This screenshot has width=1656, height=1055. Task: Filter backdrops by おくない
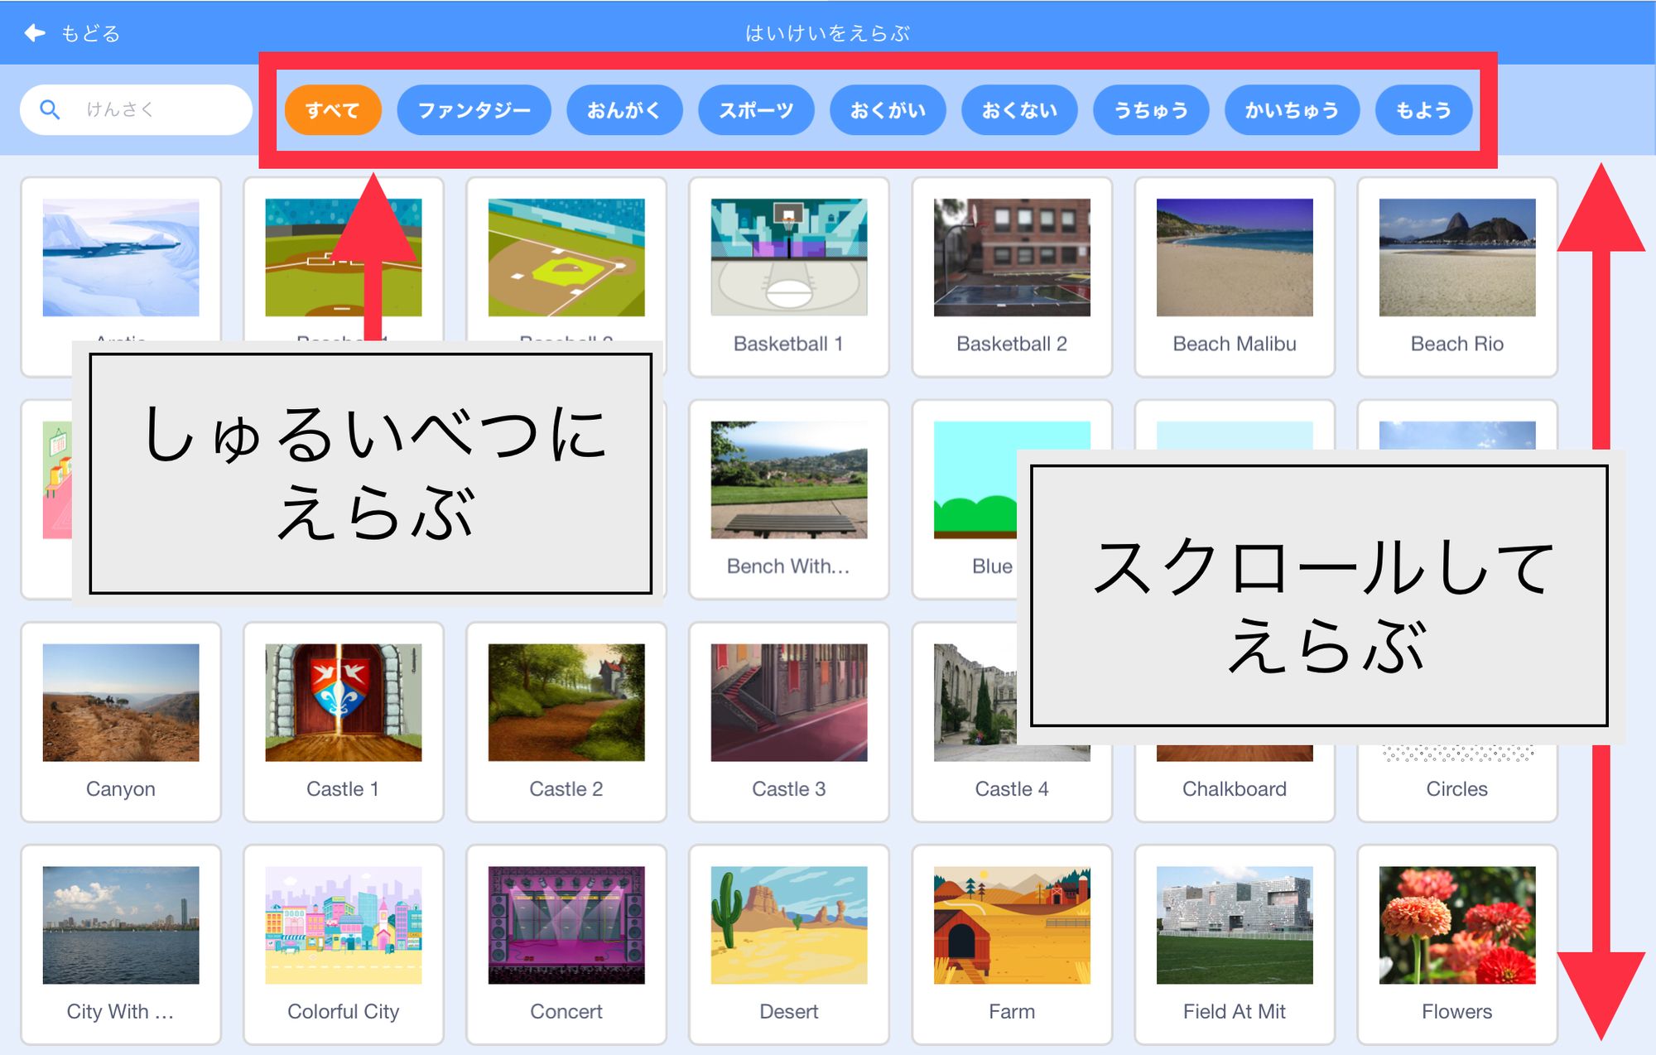coord(1019,108)
